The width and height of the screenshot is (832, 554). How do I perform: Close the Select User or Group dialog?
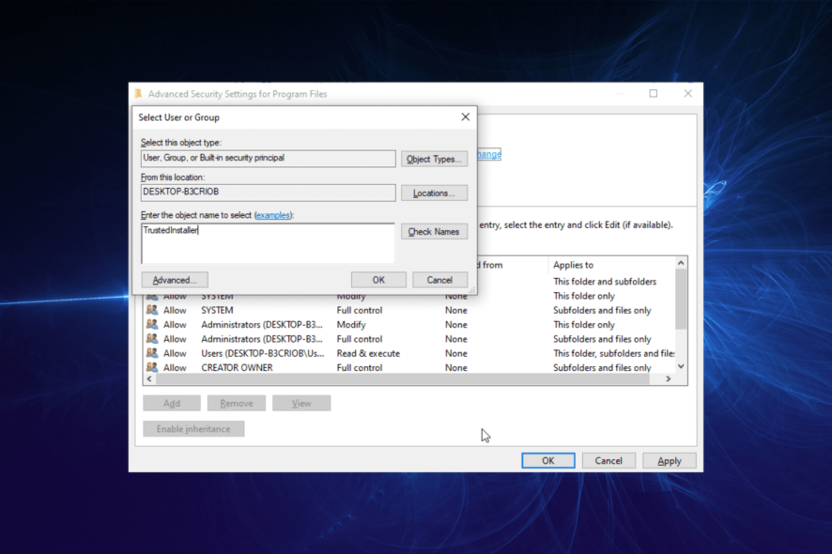pos(465,117)
